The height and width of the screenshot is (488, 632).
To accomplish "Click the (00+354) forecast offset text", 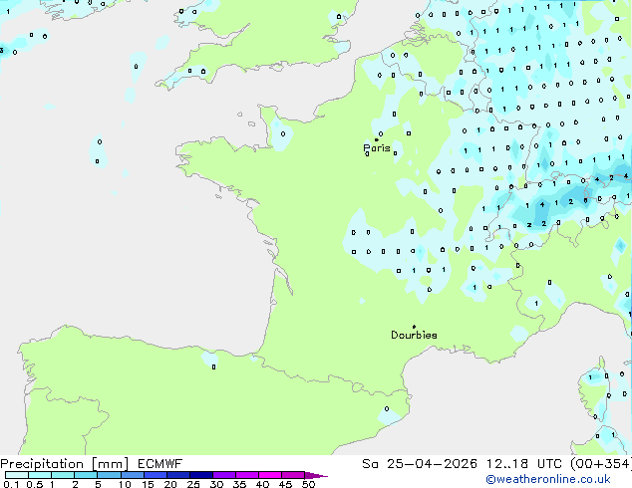I will point(600,464).
